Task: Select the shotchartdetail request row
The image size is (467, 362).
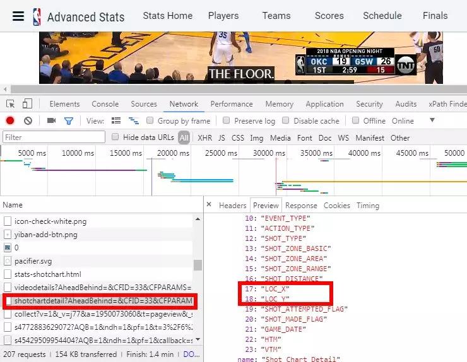Action: 100,301
